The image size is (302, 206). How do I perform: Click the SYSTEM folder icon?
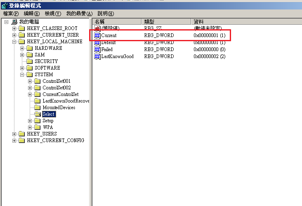pos(29,75)
